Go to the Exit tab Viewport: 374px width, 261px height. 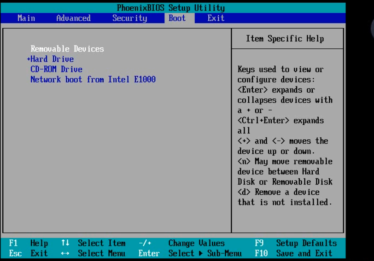point(216,18)
